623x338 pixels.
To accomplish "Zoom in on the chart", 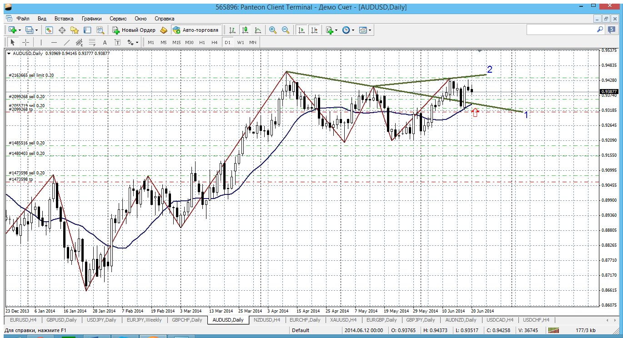I will click(273, 30).
